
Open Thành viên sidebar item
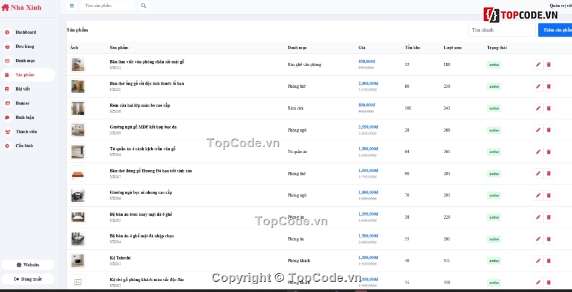28,132
